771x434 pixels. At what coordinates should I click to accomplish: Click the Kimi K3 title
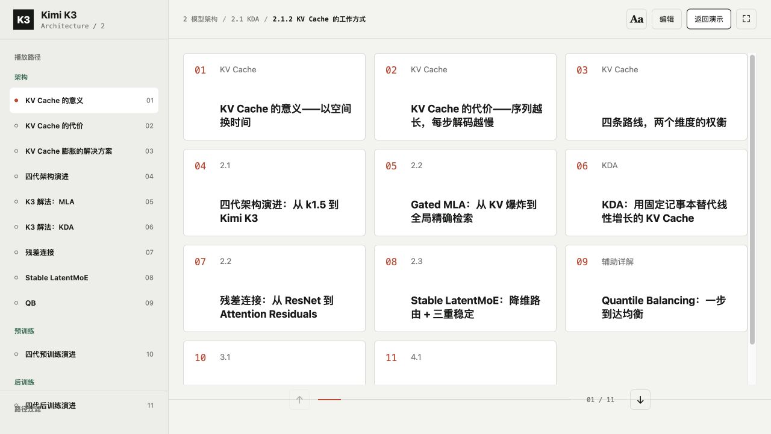pos(59,14)
